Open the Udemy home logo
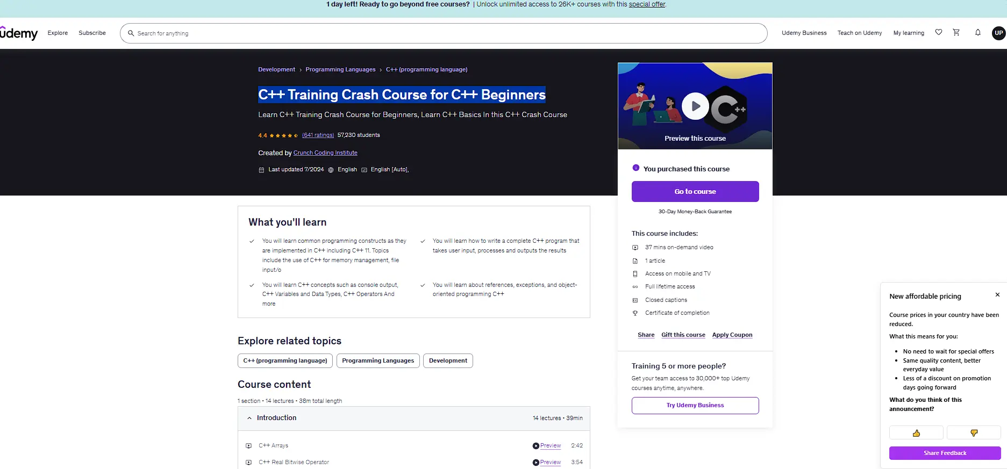This screenshot has width=1007, height=469. point(19,33)
